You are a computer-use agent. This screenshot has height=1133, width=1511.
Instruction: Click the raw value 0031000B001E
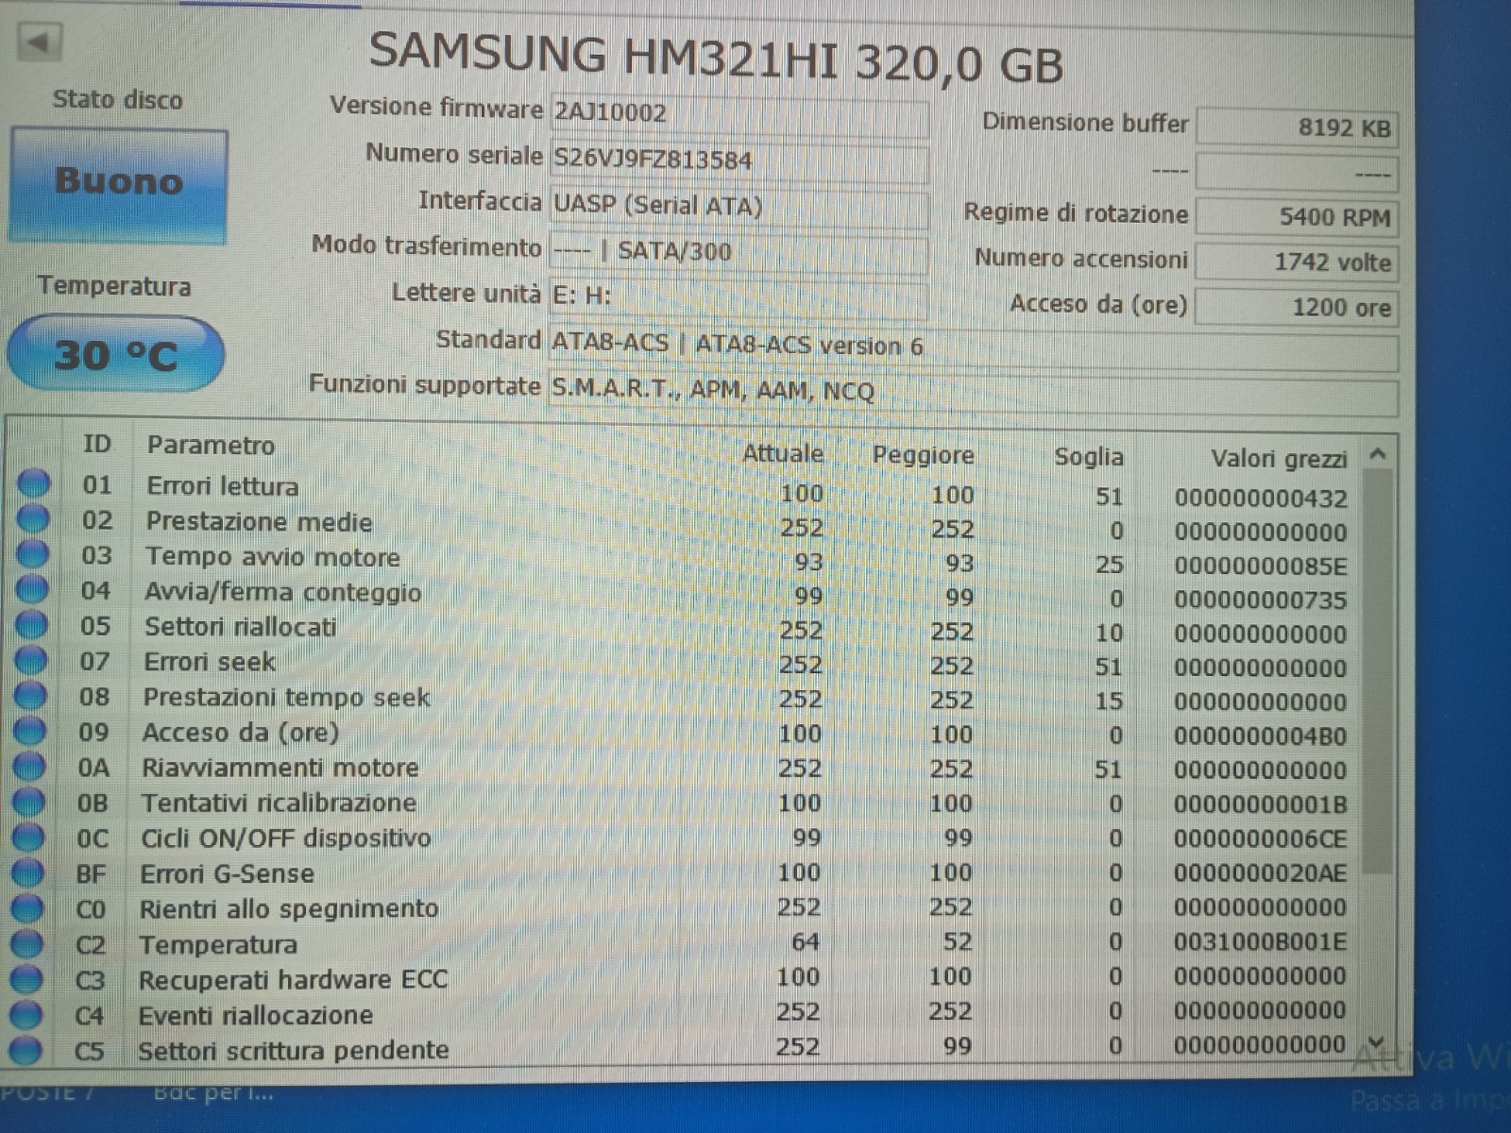click(1260, 942)
